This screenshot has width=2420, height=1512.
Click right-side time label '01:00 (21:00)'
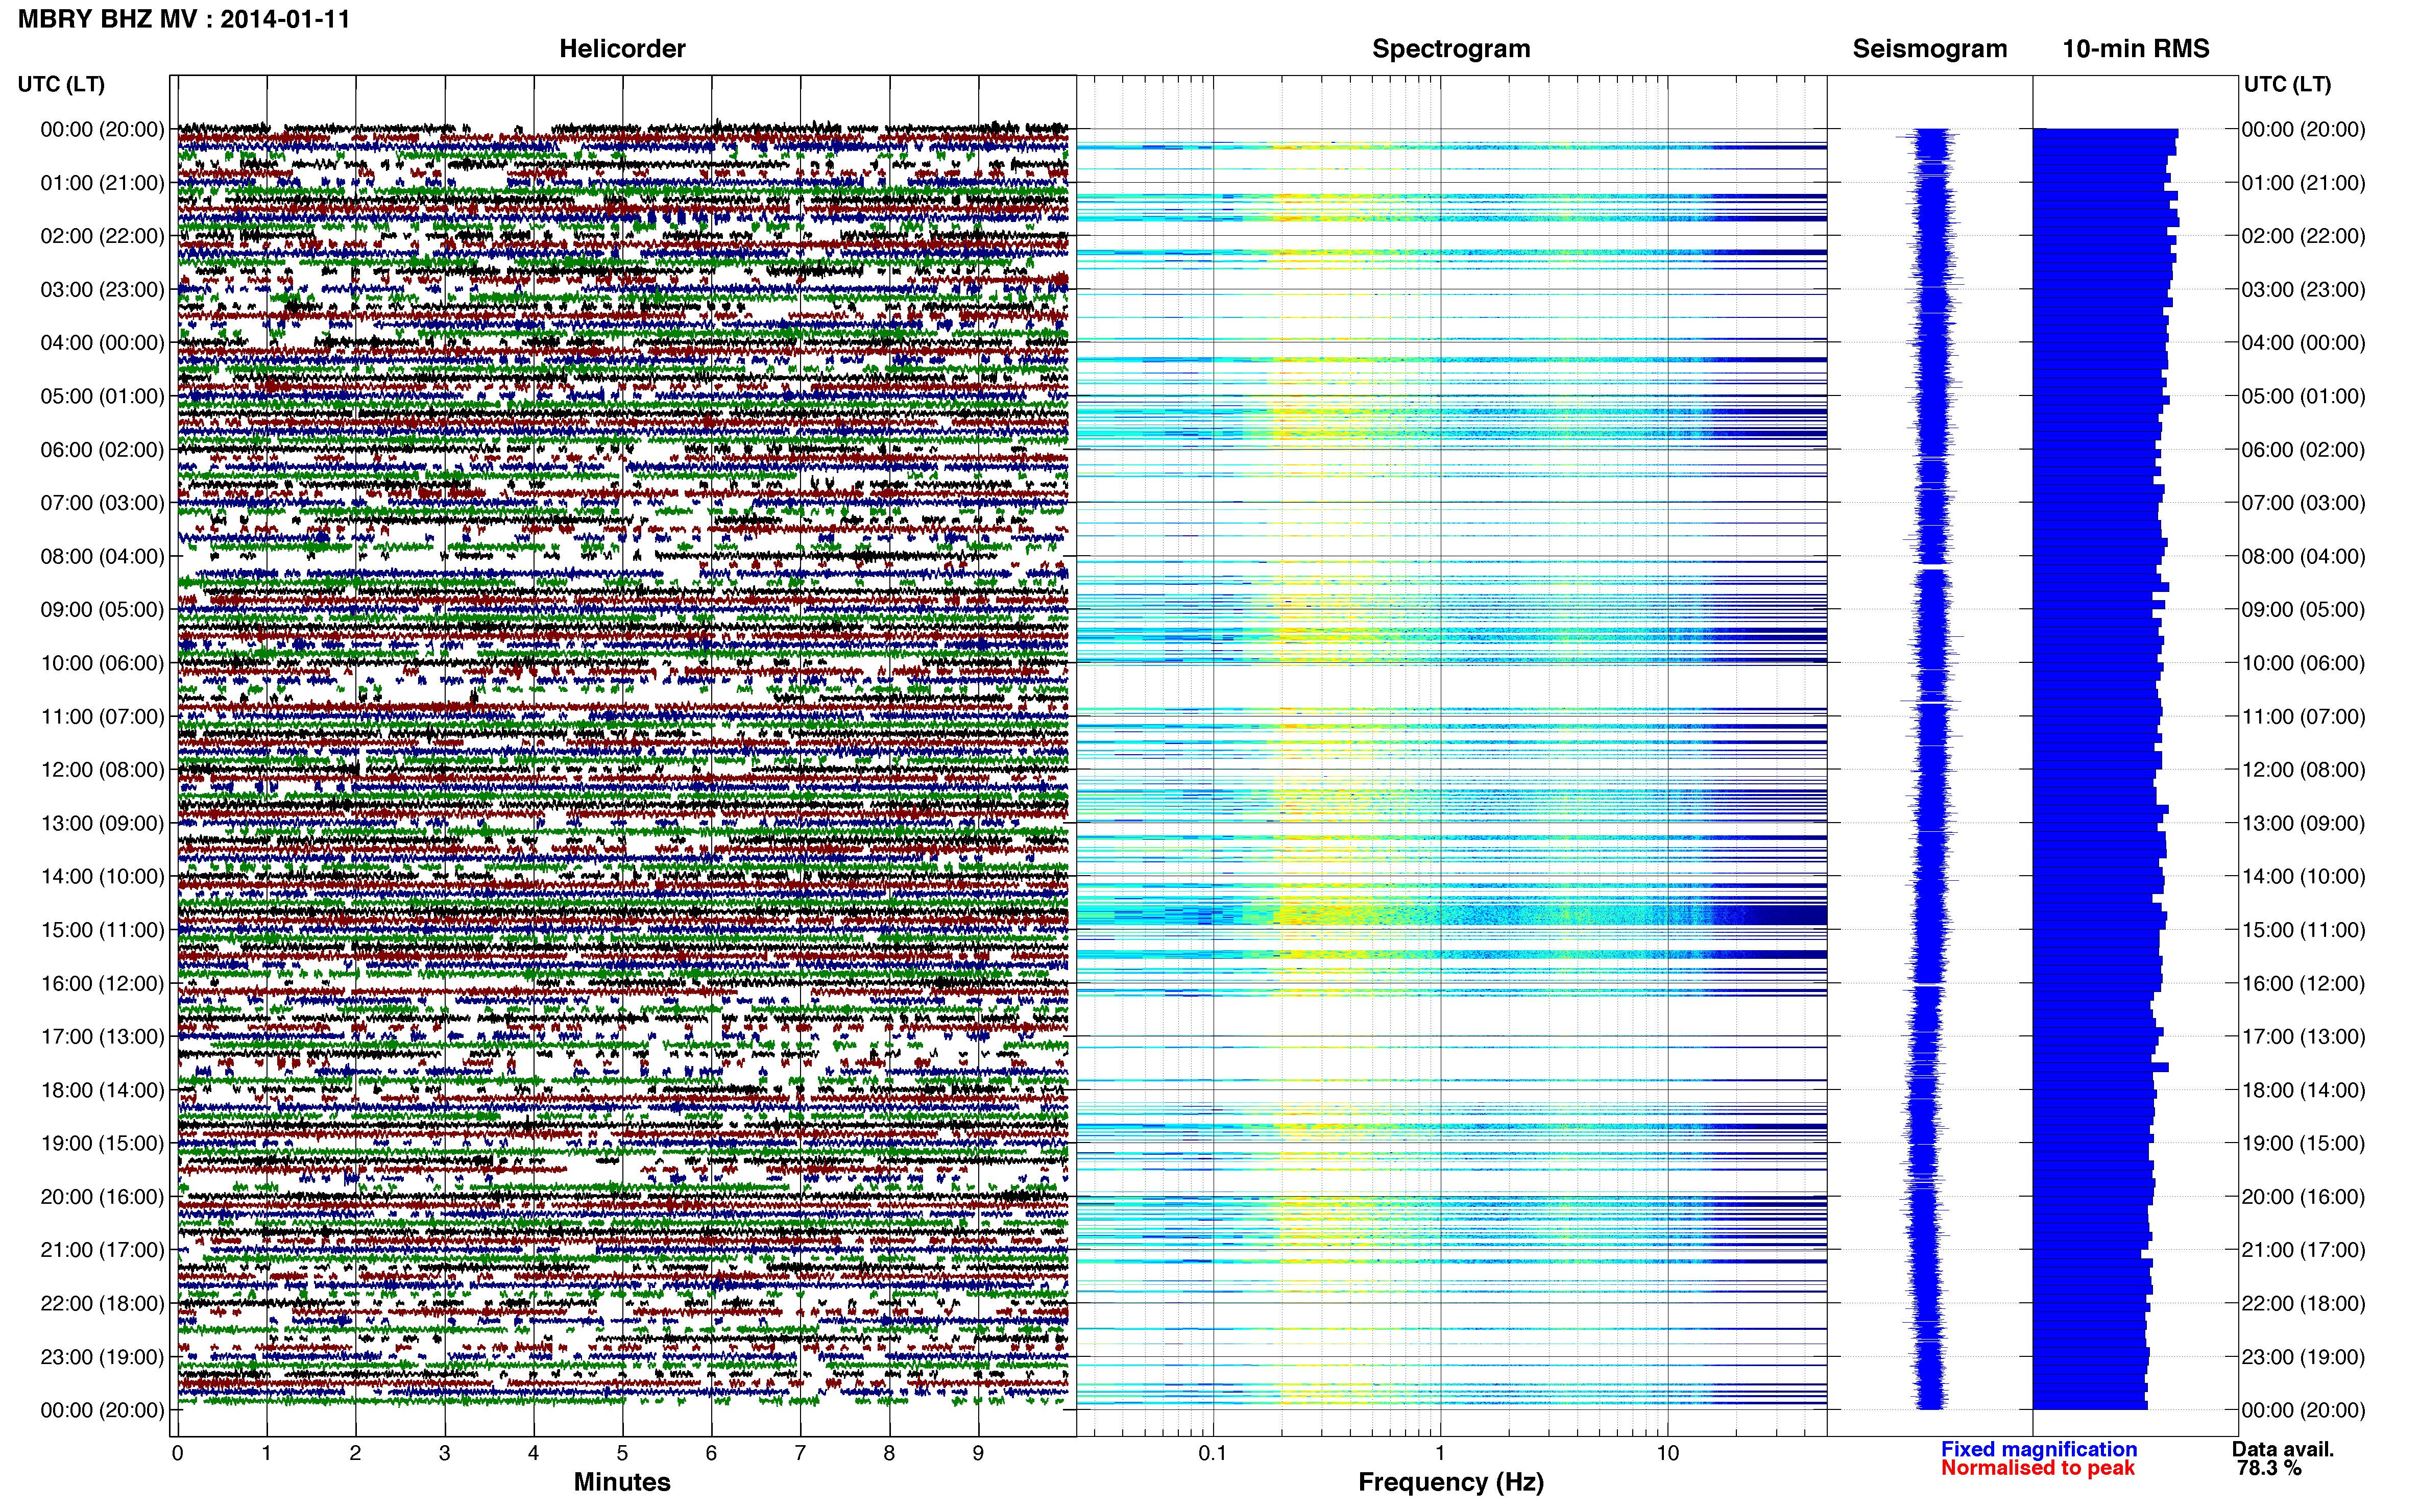click(x=2304, y=183)
